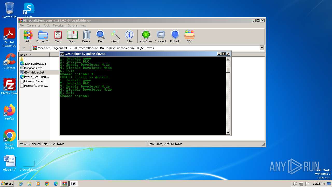Viewport: 332px width, 187px height.
Task: Open ellooks.rtf document on desktop
Action: click(9, 163)
